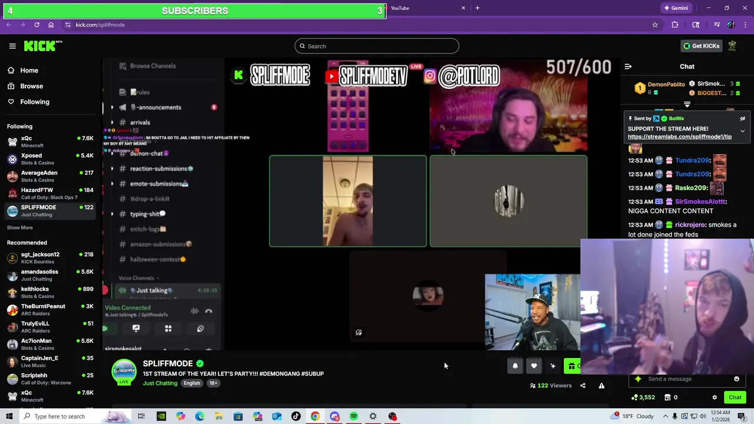754x424 pixels.
Task: Click the Gemini button in Chrome
Action: coord(676,8)
